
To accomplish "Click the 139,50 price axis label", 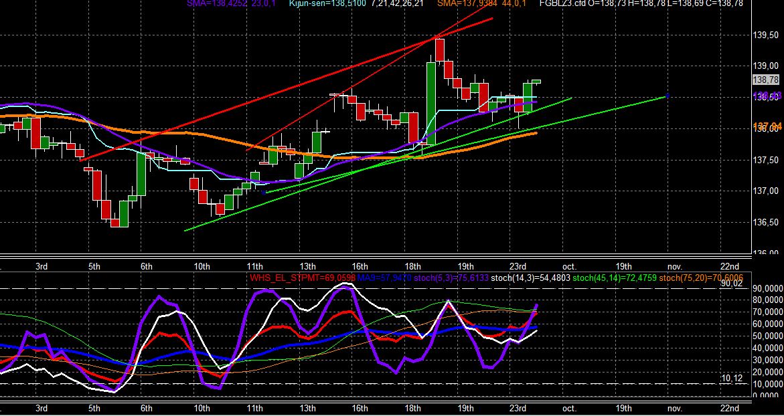I will point(765,35).
